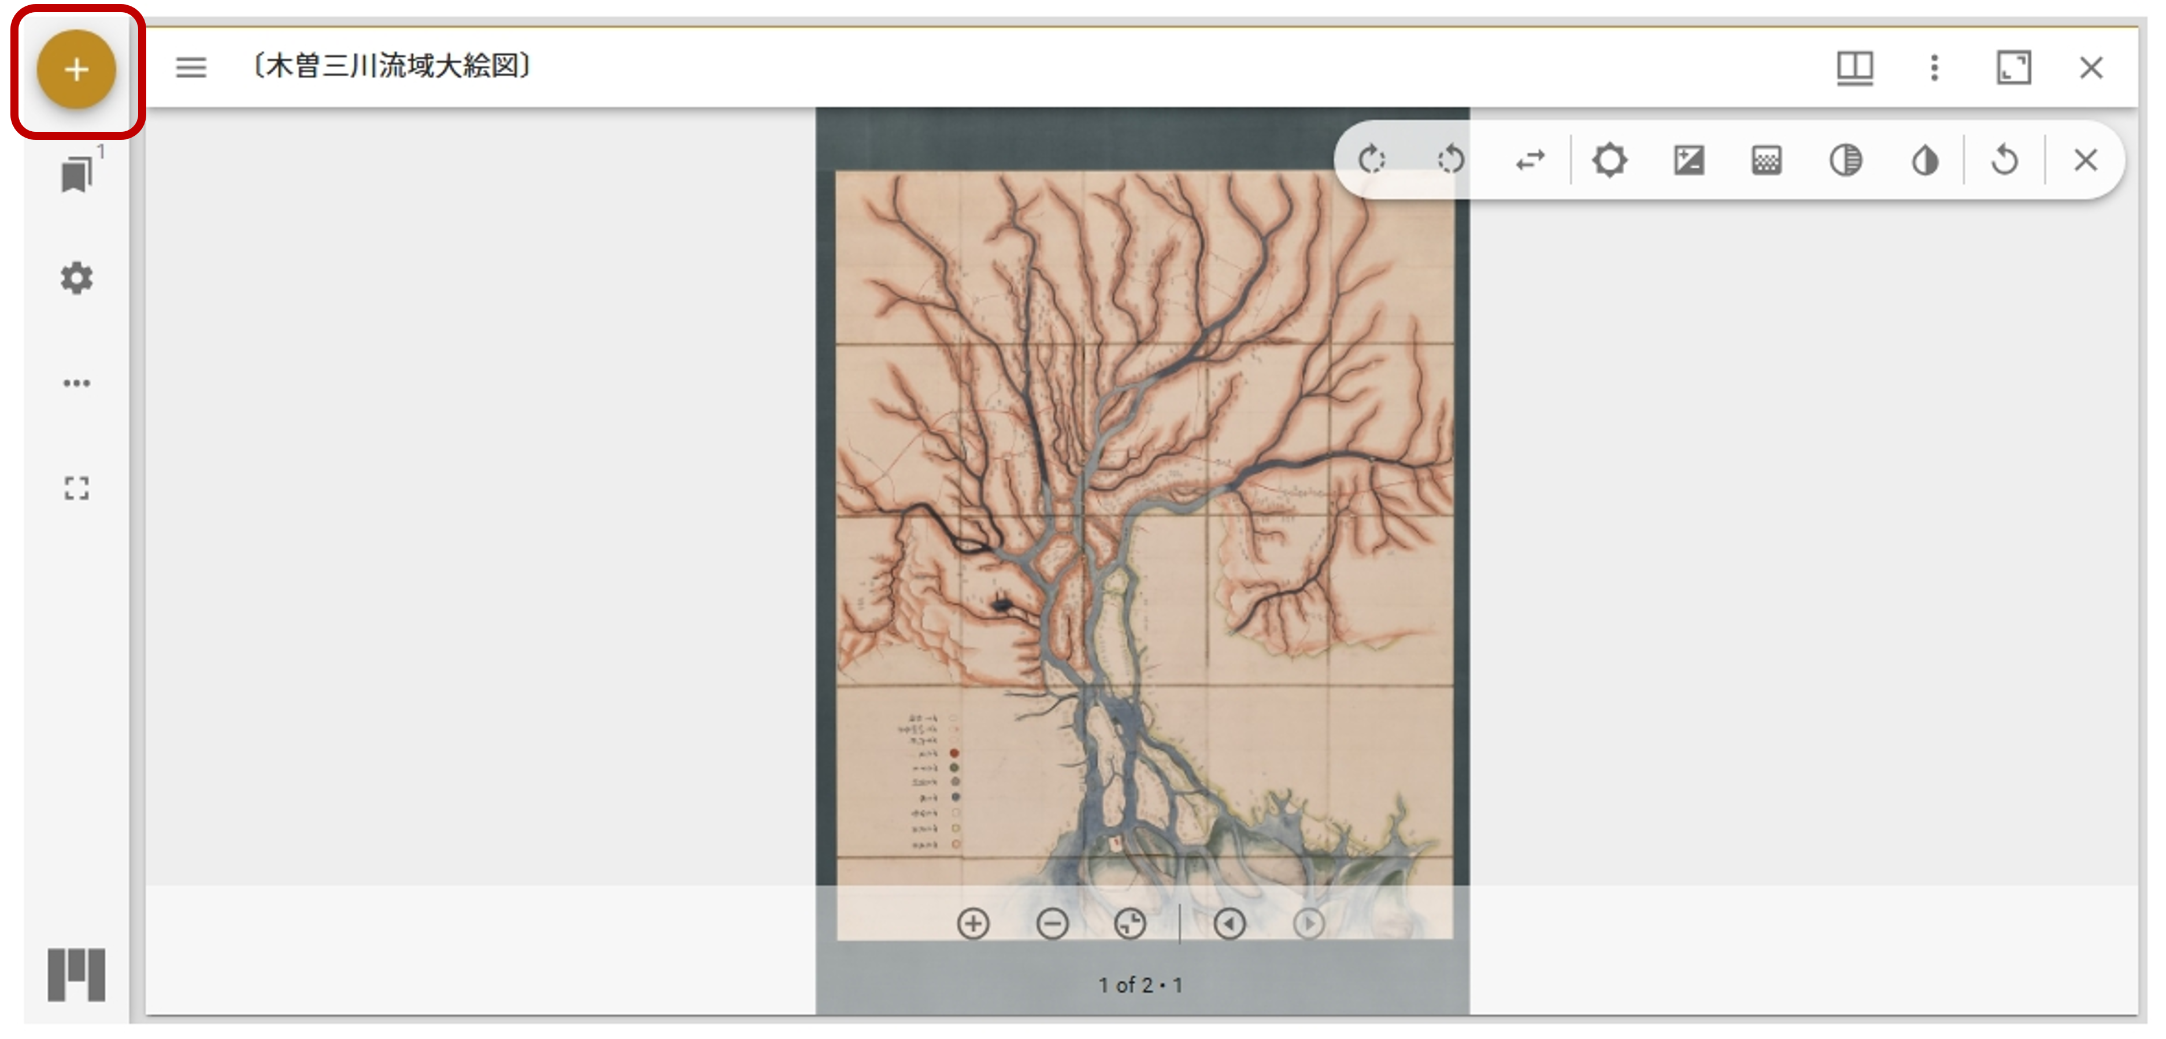
Task: Click the orange add resource plus button
Action: point(76,69)
